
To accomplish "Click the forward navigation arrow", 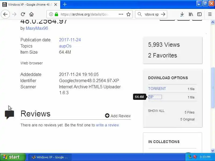I will coord(14,14).
